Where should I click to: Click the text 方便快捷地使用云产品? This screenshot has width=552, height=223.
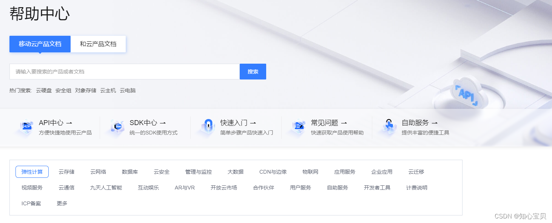pyautogui.click(x=65, y=133)
